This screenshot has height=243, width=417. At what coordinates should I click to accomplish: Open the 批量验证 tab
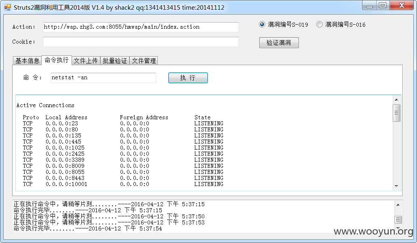tap(115, 61)
